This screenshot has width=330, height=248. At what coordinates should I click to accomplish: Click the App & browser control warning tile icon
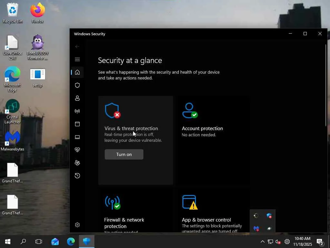(190, 202)
